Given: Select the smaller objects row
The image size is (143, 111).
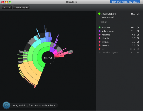Looking at the screenshot, I should pos(119,52).
